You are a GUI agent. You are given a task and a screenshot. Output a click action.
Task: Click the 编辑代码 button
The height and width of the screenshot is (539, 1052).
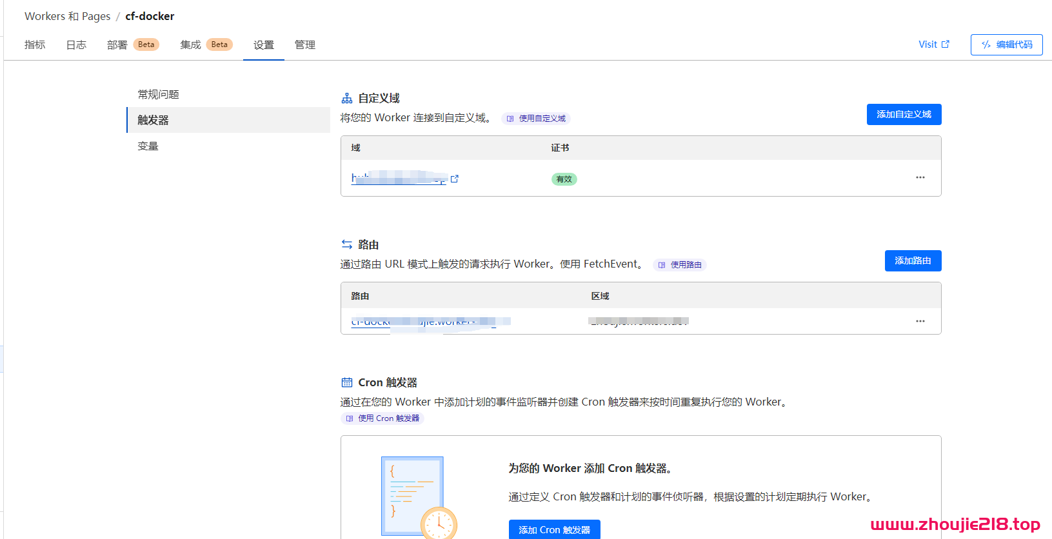[1006, 44]
